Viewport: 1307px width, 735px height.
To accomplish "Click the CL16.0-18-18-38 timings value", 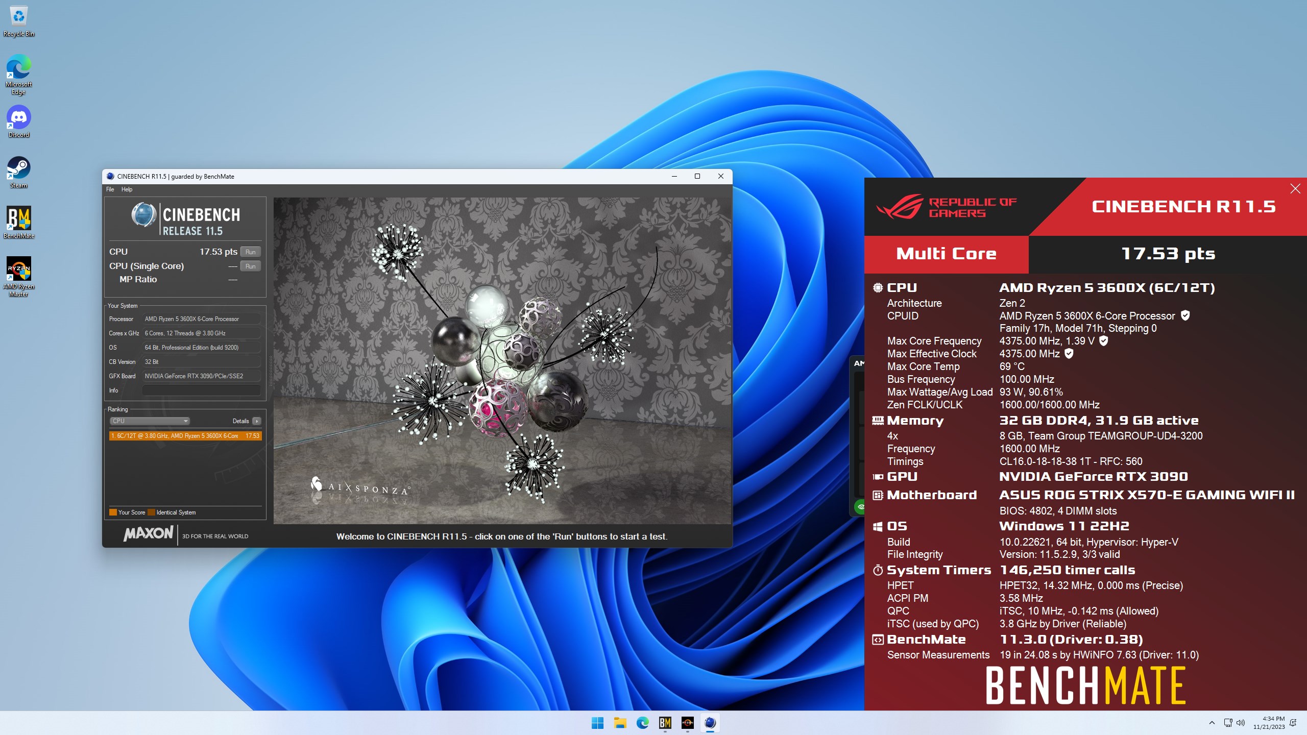I will [x=1071, y=461].
